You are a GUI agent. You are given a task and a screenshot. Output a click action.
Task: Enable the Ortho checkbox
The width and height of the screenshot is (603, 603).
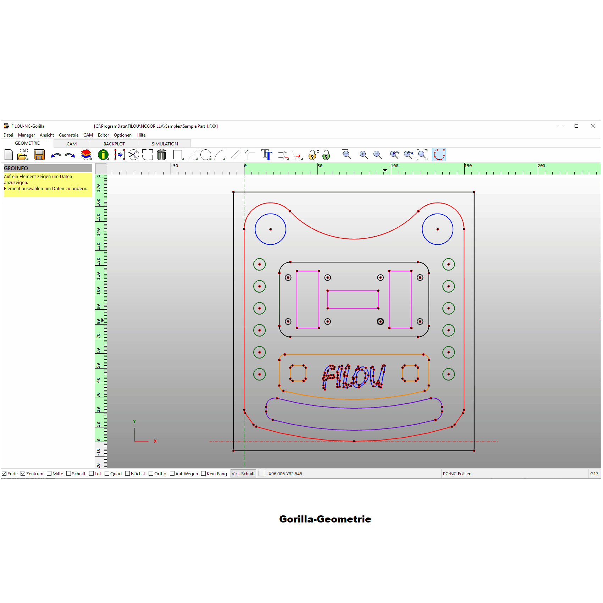point(151,474)
